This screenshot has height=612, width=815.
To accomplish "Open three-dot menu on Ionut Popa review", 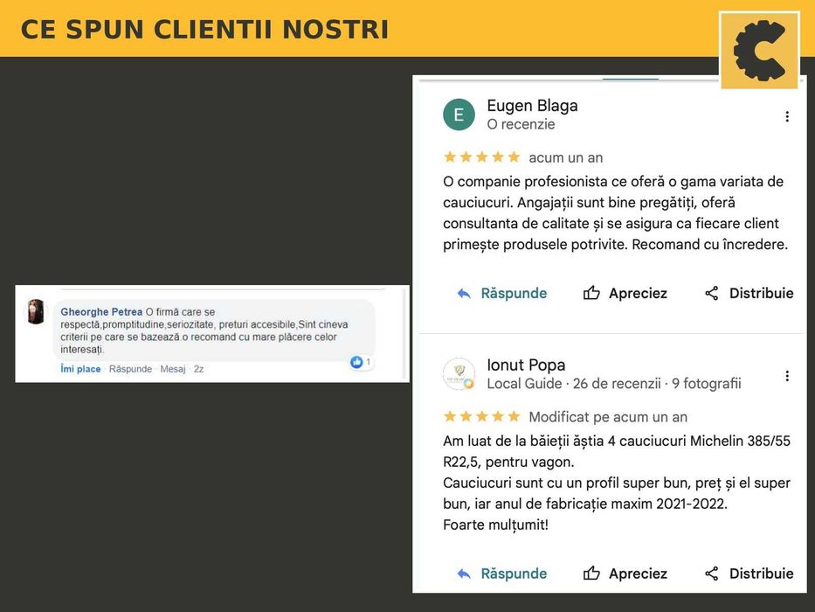I will 787,376.
